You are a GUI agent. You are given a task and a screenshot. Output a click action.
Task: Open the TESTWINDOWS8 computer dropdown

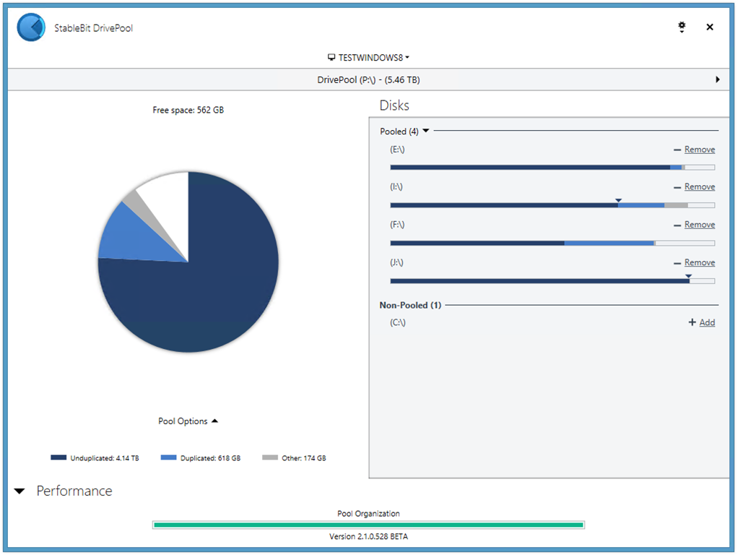(368, 58)
